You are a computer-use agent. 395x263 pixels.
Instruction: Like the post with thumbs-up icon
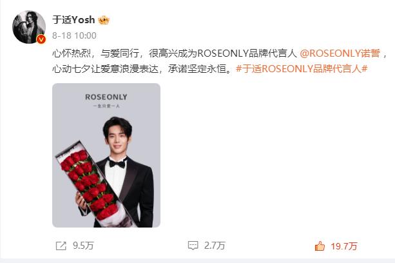320,246
